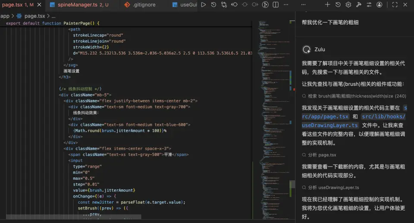Maximize the chat panel to fullscreen

coord(395,5)
